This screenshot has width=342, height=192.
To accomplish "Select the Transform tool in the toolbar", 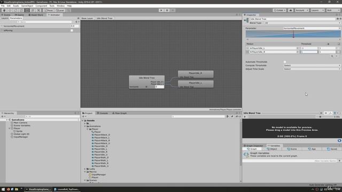I will tap(33, 10).
